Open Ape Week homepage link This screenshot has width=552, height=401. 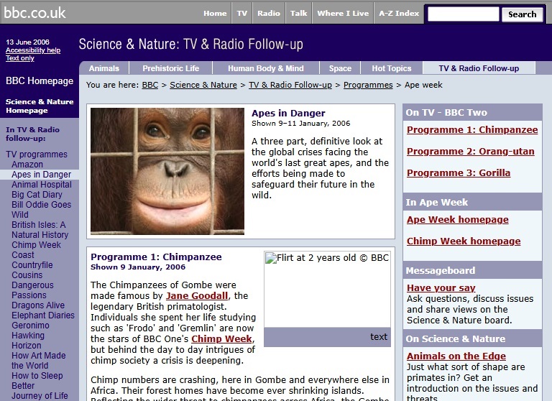458,220
